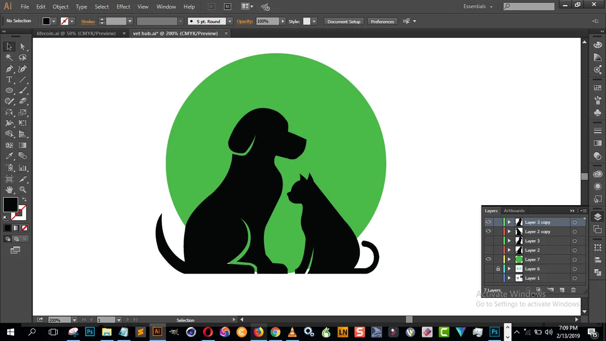Select the Eraser tool
Viewport: 606px width, 341px height.
pyautogui.click(x=23, y=101)
